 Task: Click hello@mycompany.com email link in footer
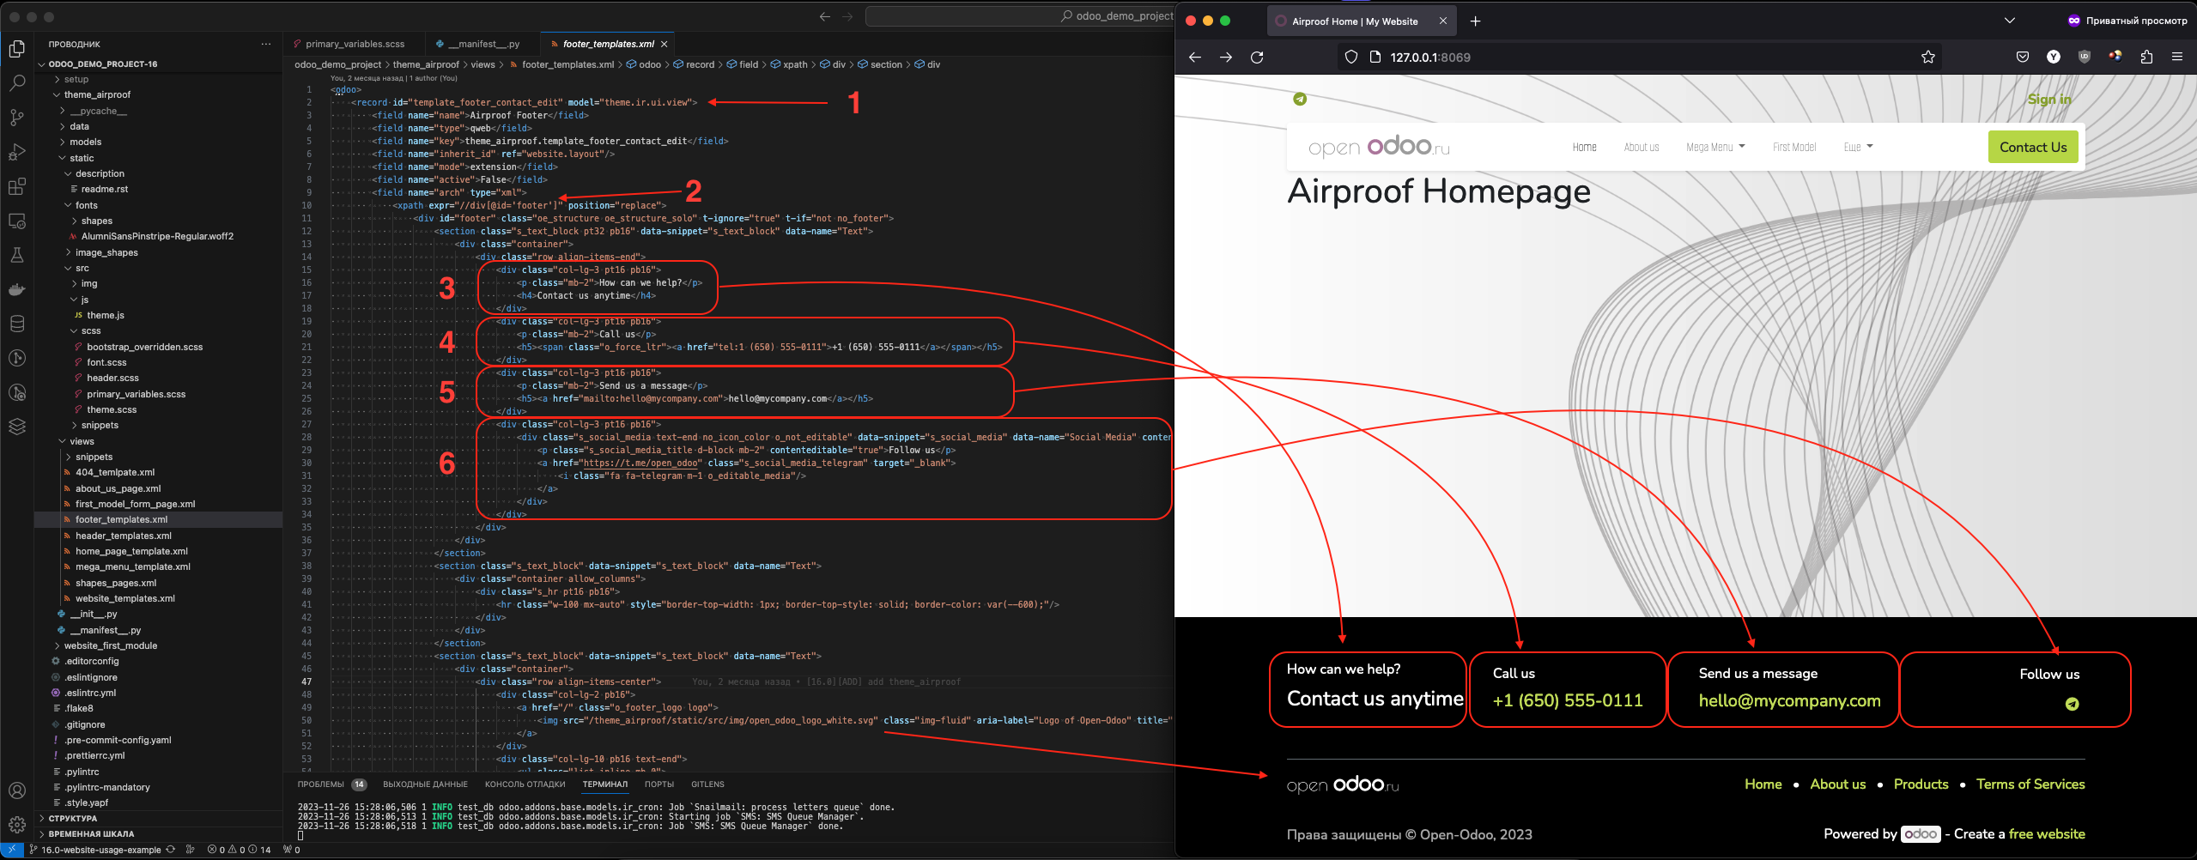1789,700
